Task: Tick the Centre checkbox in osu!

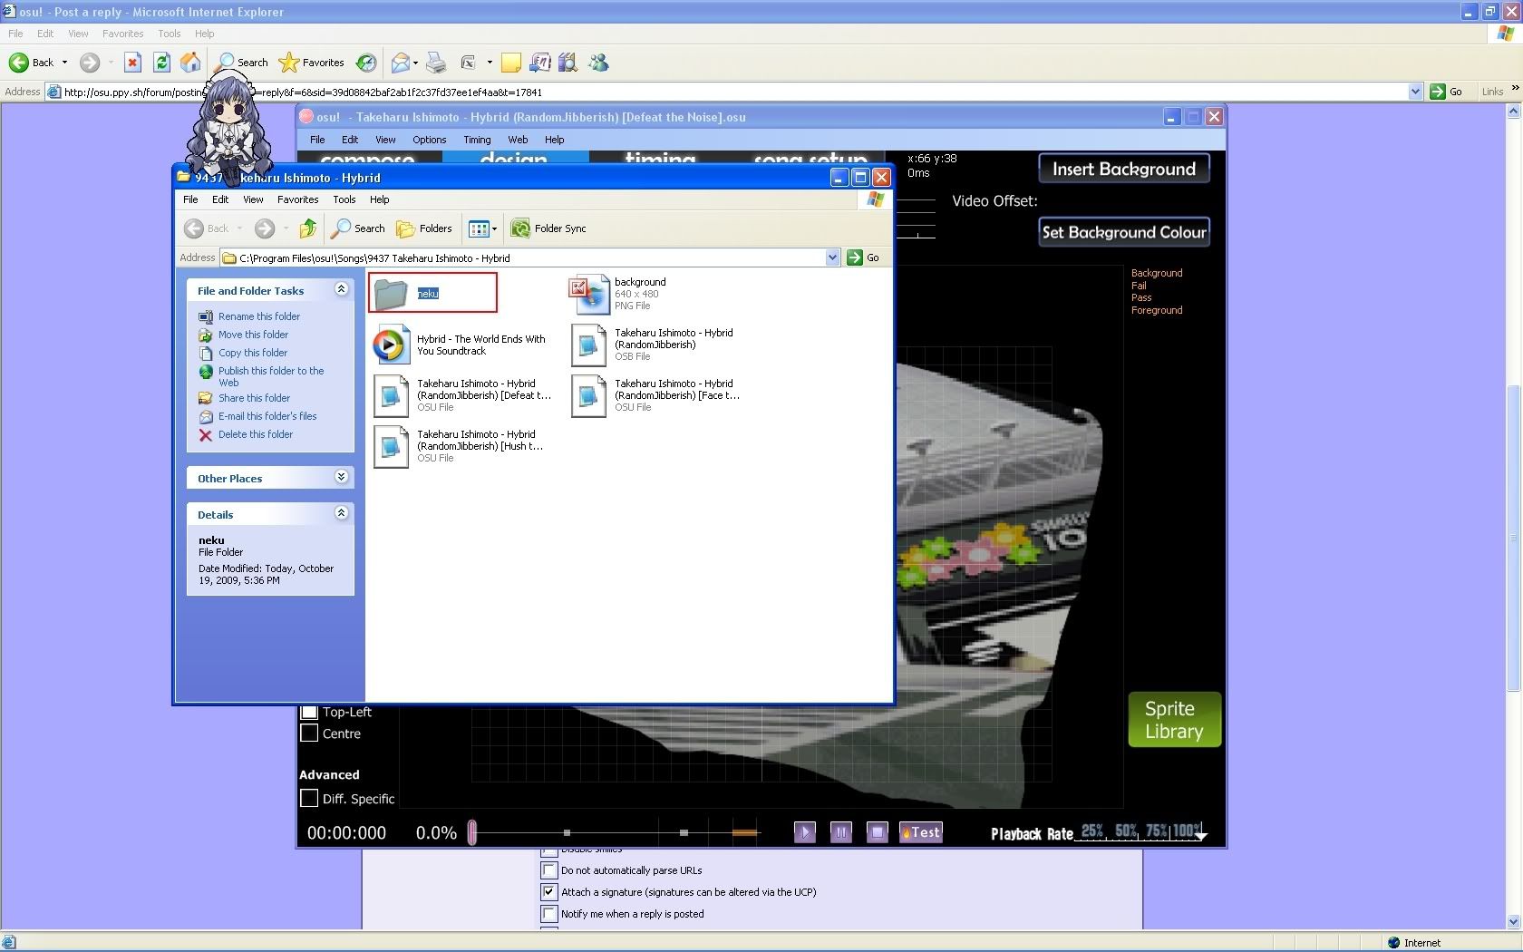Action: (x=309, y=733)
